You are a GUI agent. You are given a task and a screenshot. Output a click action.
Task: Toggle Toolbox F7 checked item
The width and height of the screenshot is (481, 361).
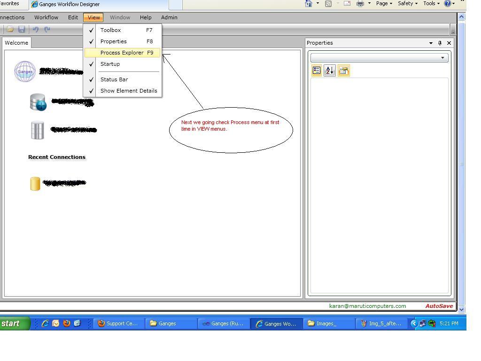(123, 30)
